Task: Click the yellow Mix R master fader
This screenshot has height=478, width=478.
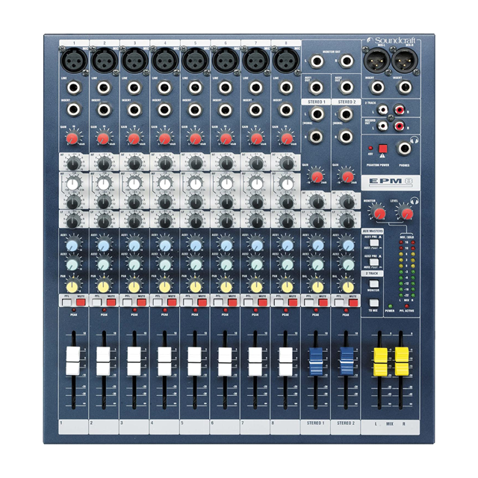Action: click(402, 361)
